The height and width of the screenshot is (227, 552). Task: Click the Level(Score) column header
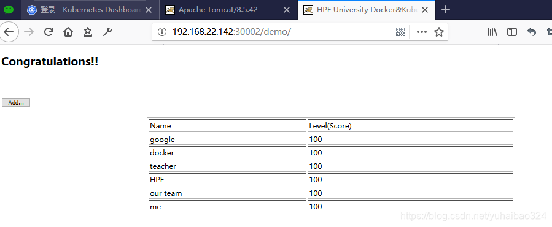pyautogui.click(x=411, y=125)
